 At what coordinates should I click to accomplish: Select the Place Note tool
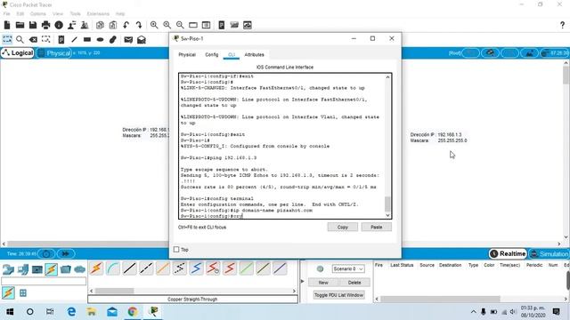tap(61, 39)
